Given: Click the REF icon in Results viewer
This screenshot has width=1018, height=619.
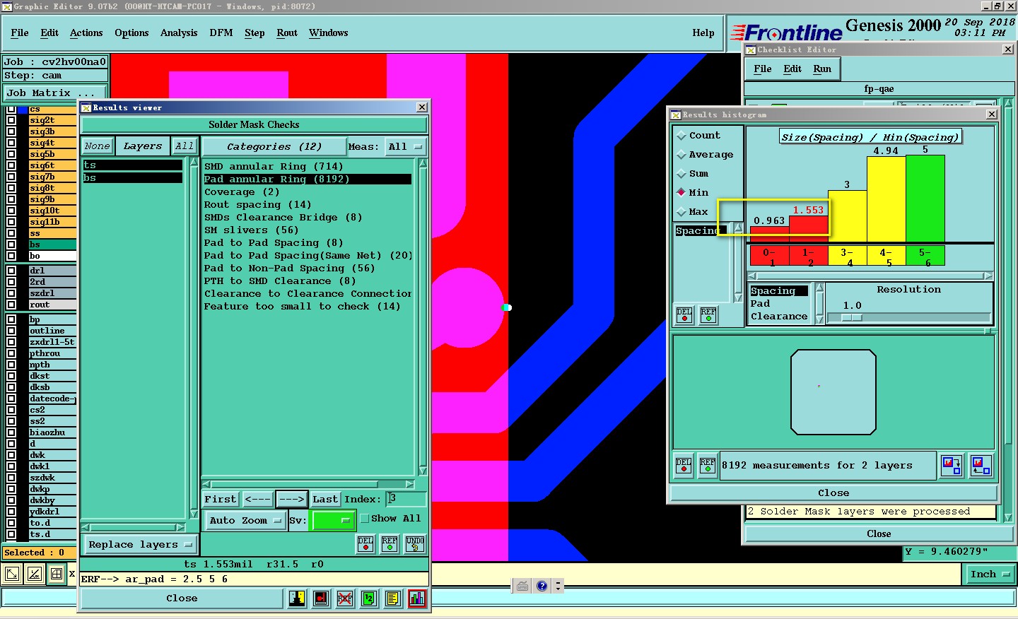Looking at the screenshot, I should point(390,543).
